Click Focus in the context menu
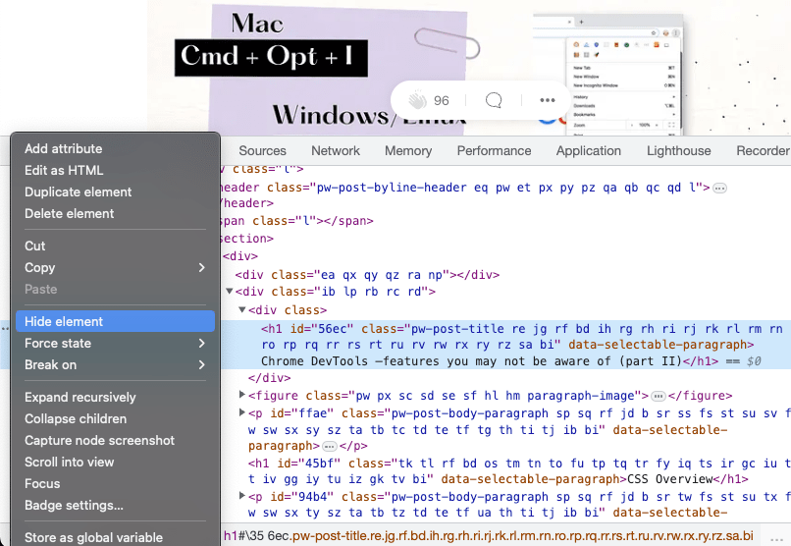The height and width of the screenshot is (546, 791). tap(42, 484)
